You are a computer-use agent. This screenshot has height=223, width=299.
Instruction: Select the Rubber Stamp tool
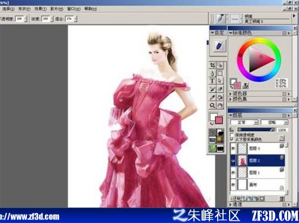tap(220, 89)
